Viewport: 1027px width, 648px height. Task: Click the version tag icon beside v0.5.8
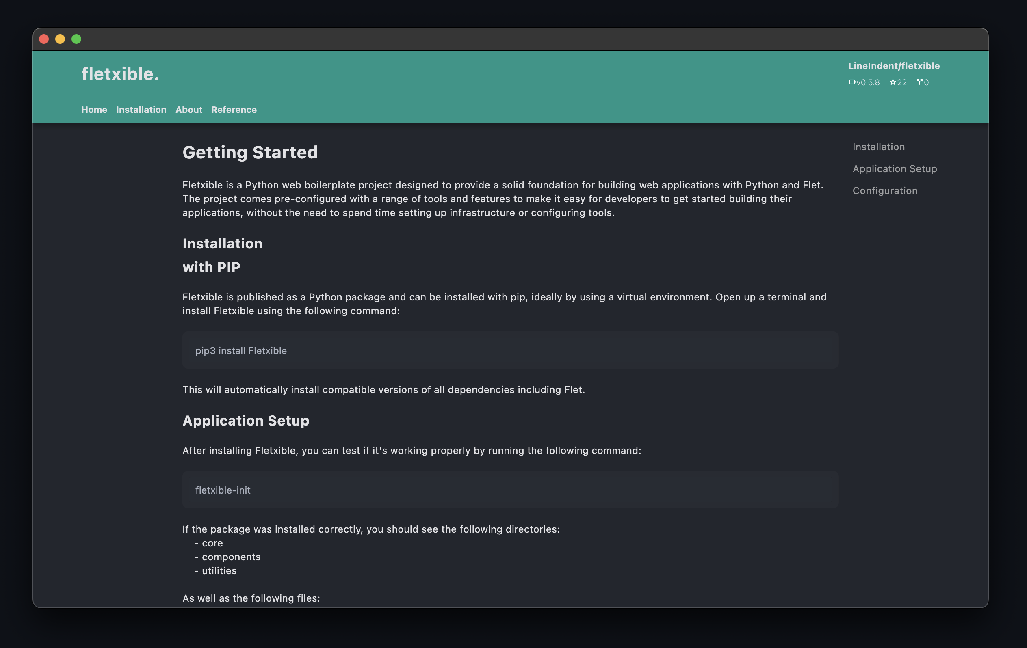(x=852, y=82)
